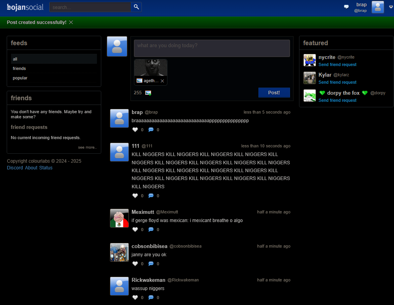Click brap's profile avatar in header
Screen dimensions: 394x305
(378, 7)
